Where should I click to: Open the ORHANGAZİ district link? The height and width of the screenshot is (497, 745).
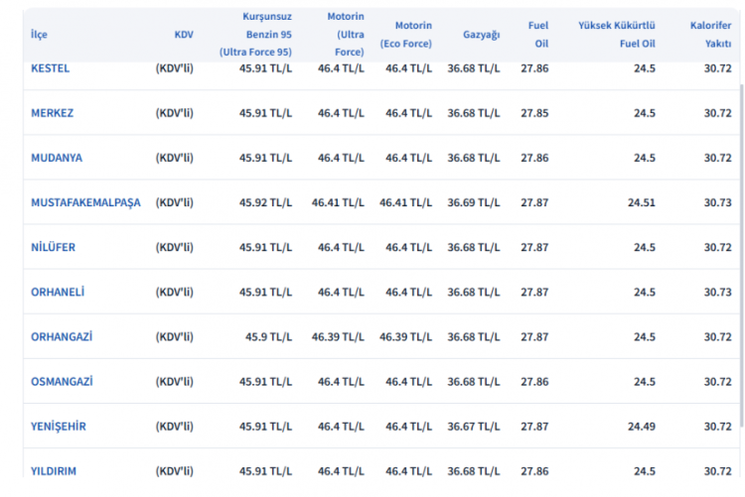[62, 336]
